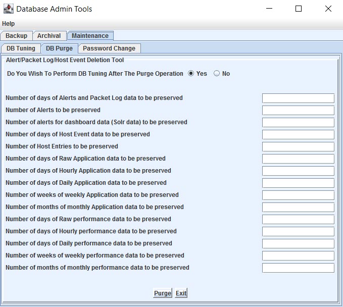Click the Exit button
The width and height of the screenshot is (343, 307).
[181, 293]
